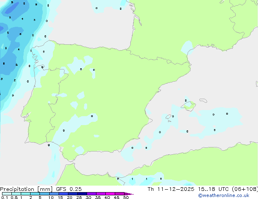Click the 0.1–0.5 mm legend color swatch
The image size is (258, 199).
(x=7, y=194)
